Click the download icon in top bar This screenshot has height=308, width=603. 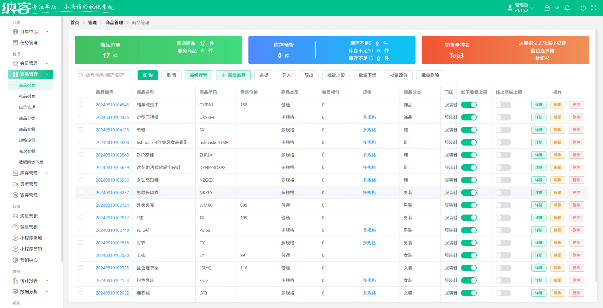pyautogui.click(x=557, y=8)
